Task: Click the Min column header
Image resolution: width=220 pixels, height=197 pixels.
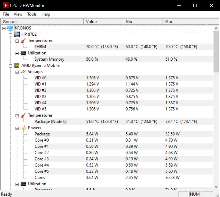Action: pyautogui.click(x=143, y=22)
